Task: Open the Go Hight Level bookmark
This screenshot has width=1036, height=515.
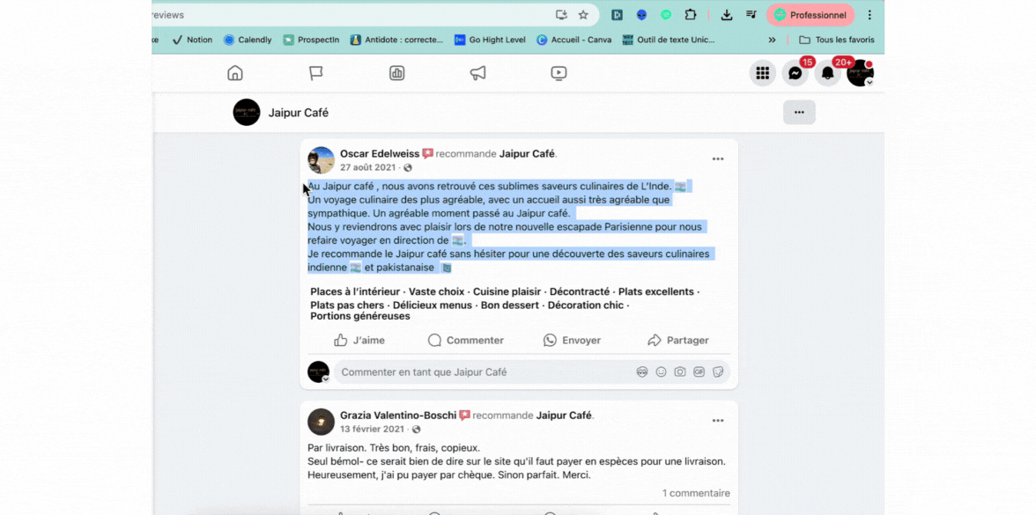Action: click(490, 40)
